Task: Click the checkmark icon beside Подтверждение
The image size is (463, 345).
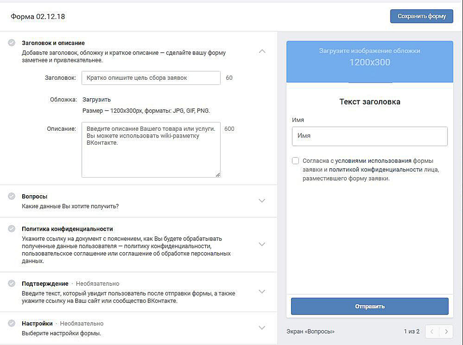Action: [11, 283]
